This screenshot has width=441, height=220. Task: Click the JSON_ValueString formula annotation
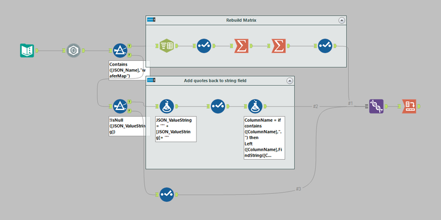click(x=176, y=129)
